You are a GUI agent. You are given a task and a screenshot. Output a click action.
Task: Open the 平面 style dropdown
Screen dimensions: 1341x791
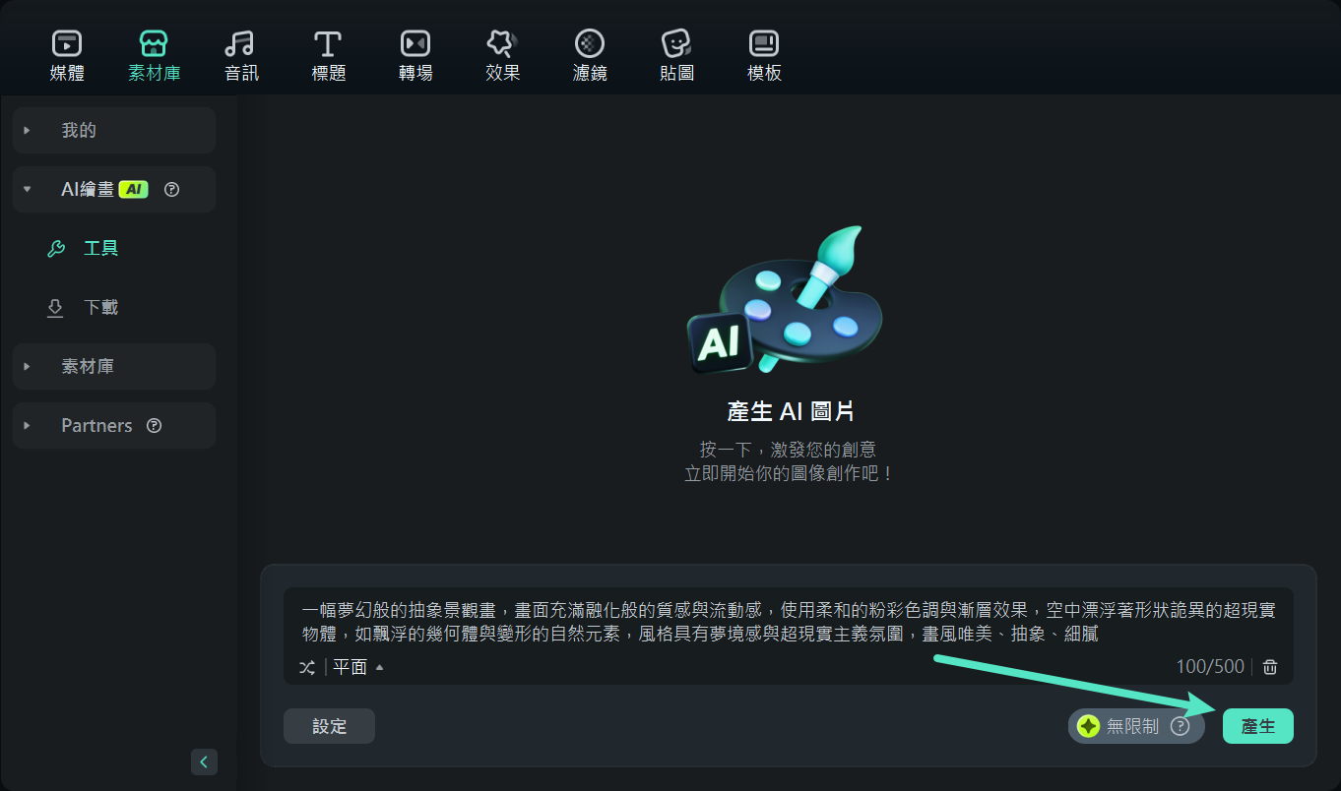point(357,667)
